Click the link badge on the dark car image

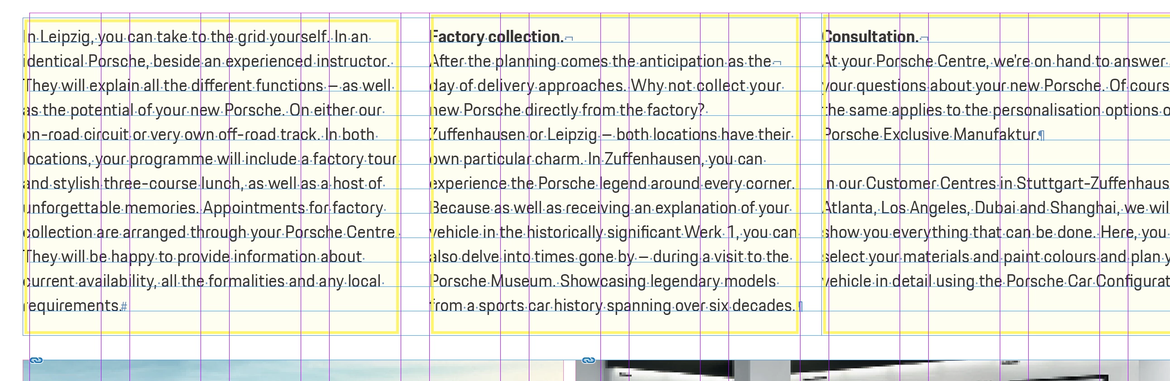[x=588, y=360]
